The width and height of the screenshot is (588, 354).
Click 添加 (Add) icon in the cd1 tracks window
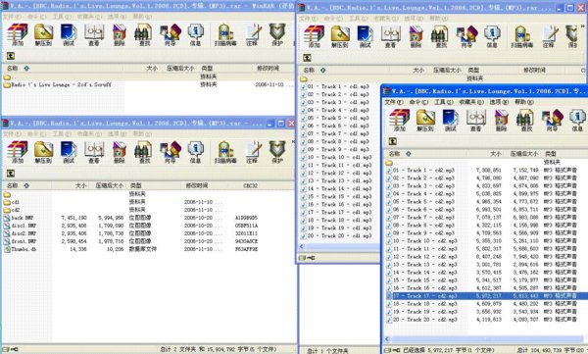[315, 37]
